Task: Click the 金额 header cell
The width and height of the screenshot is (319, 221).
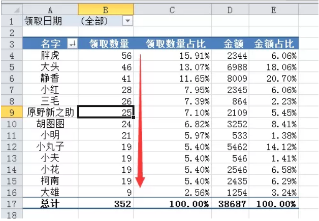Action: pos(230,43)
